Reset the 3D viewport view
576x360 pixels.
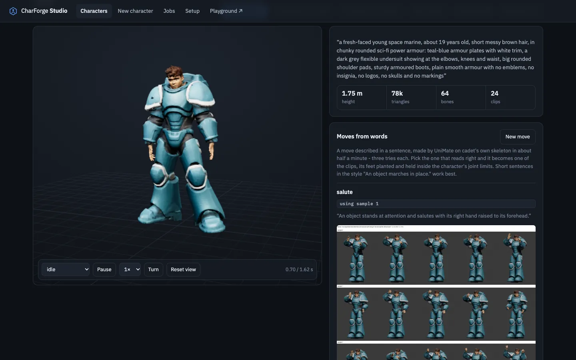[x=183, y=270]
